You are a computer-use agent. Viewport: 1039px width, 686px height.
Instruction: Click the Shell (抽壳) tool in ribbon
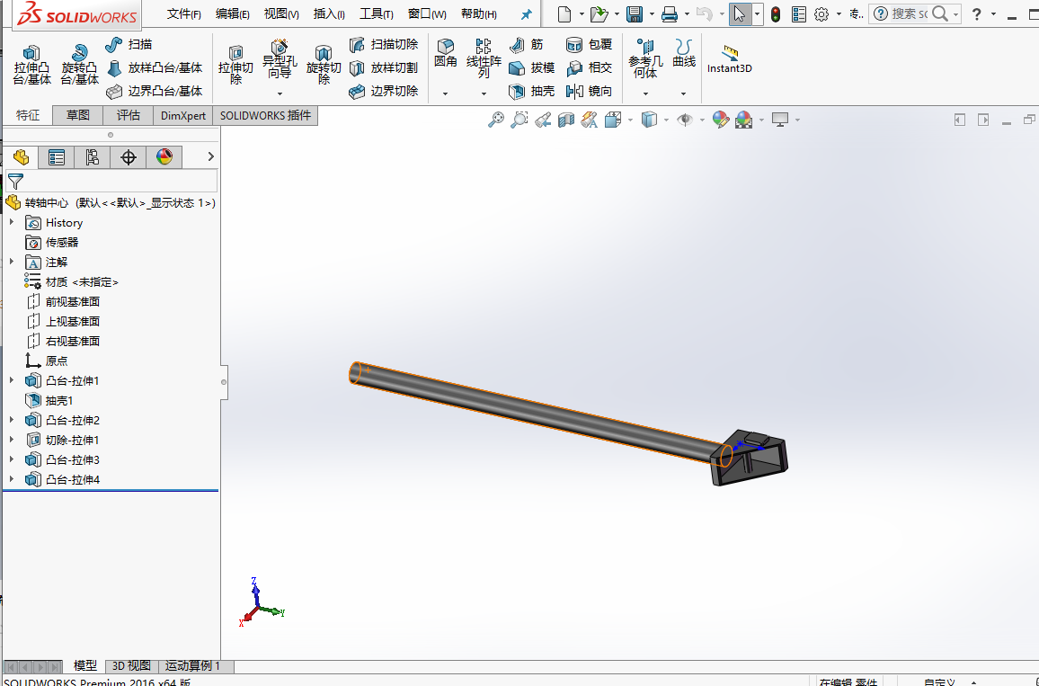pos(532,91)
